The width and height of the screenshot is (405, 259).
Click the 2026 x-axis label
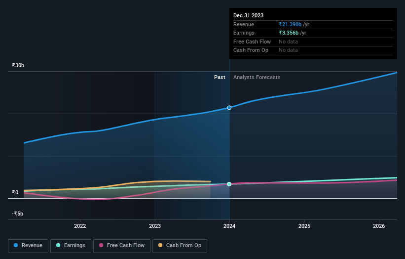[379, 226]
